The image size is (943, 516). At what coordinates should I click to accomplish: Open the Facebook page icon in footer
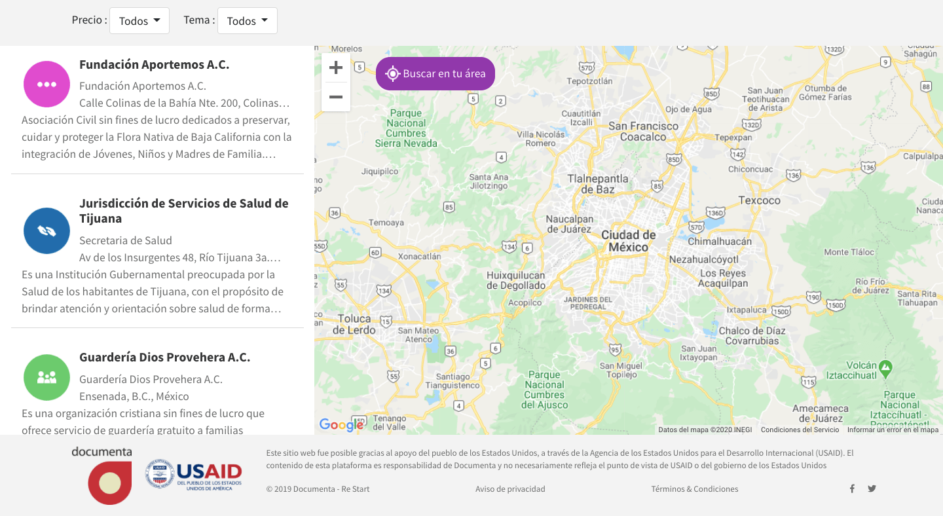click(852, 488)
